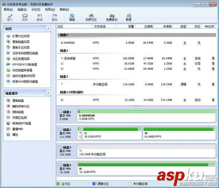219x188 pixels.
Task: Open the 常规(G) menu
Action: point(8,9)
